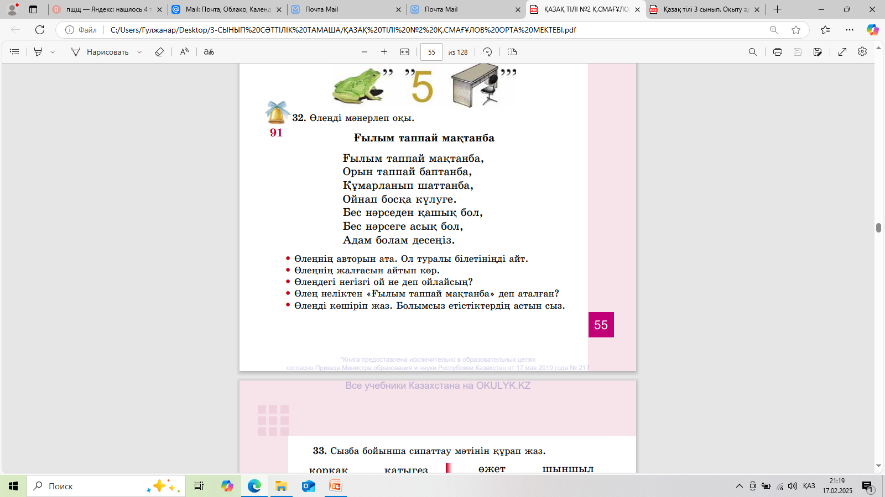The width and height of the screenshot is (885, 497).
Task: Close the Яндекс search tab
Action: (x=160, y=9)
